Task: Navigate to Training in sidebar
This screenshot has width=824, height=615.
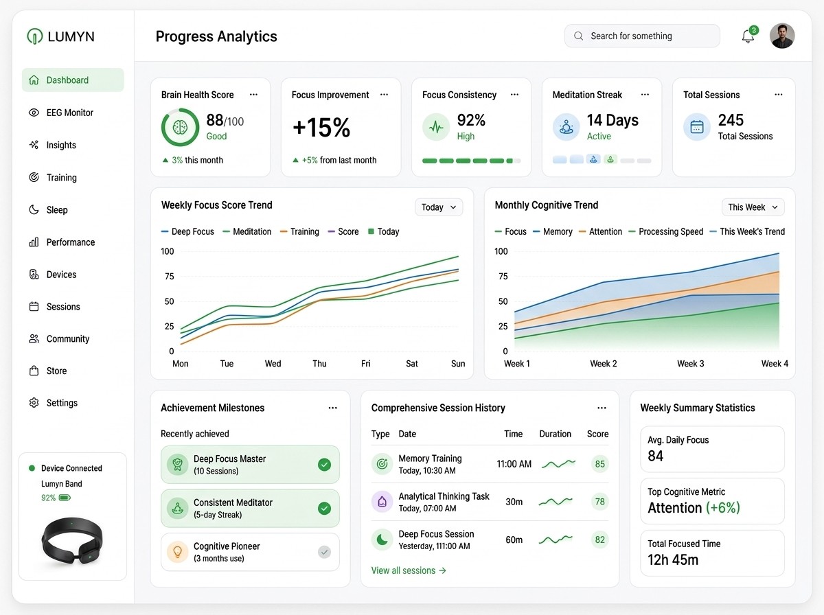Action: (x=73, y=177)
